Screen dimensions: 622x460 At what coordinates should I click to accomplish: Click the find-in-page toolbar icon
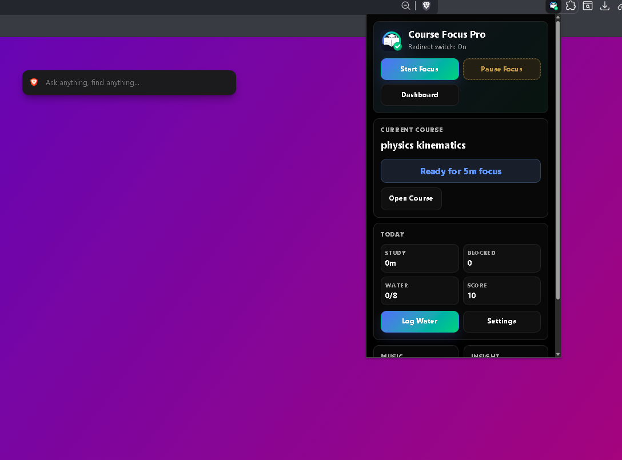click(x=588, y=6)
